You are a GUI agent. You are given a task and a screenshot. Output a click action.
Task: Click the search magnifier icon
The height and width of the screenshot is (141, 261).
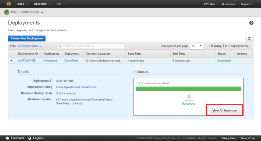(x=60, y=46)
